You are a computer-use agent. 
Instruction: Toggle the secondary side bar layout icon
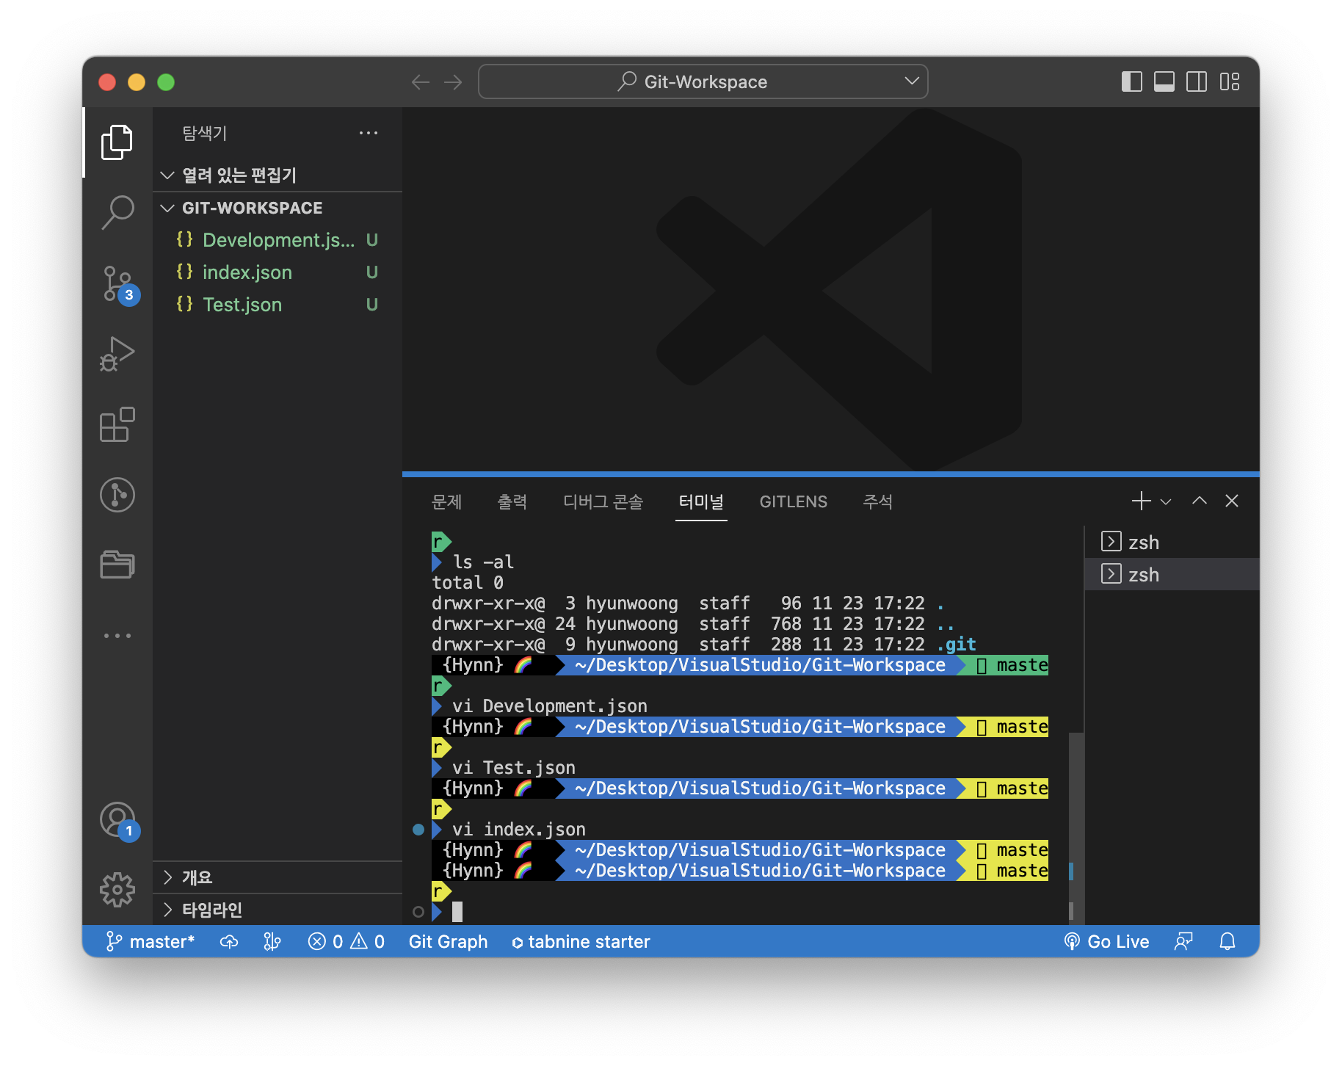pos(1196,81)
